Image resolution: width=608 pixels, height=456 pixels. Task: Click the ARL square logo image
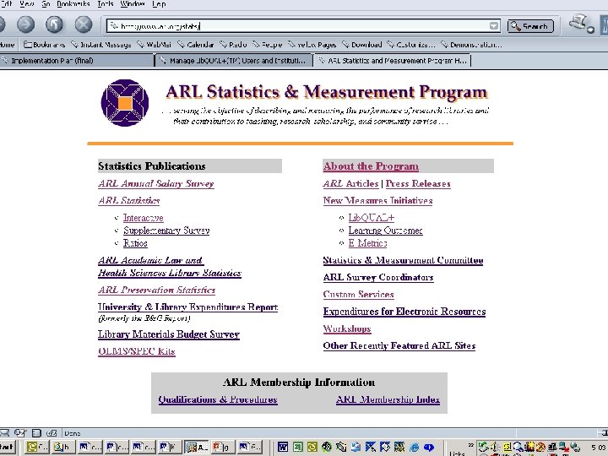pyautogui.click(x=124, y=103)
